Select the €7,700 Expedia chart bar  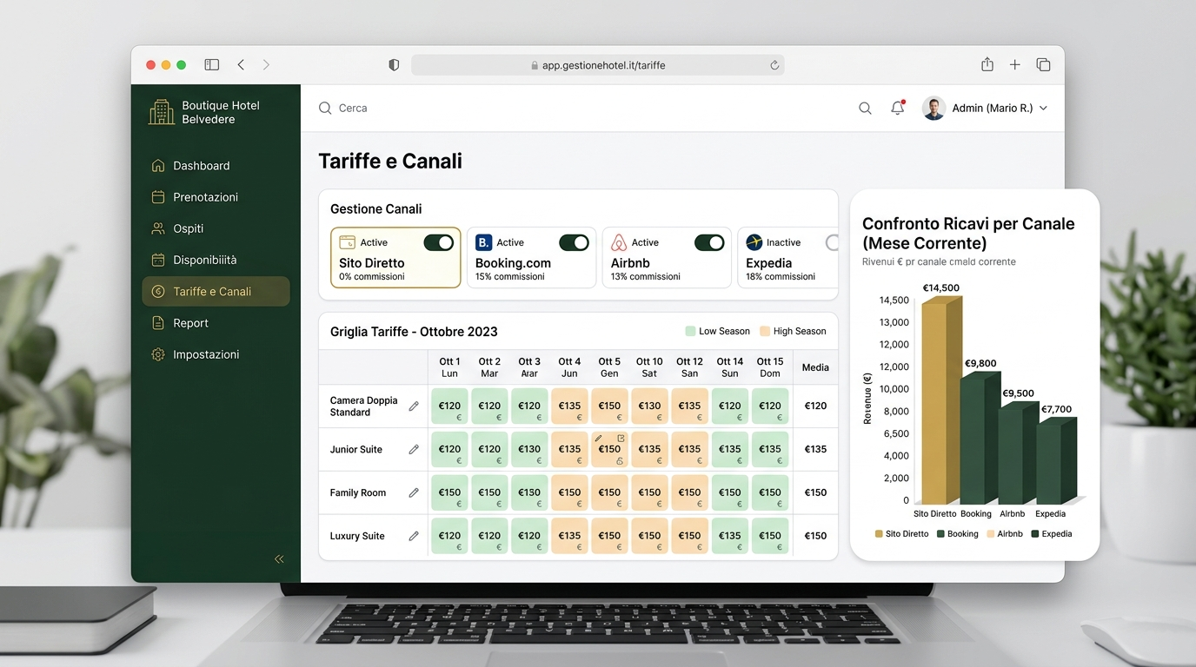pyautogui.click(x=1056, y=462)
